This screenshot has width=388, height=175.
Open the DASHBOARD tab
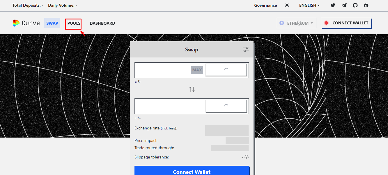(102, 23)
